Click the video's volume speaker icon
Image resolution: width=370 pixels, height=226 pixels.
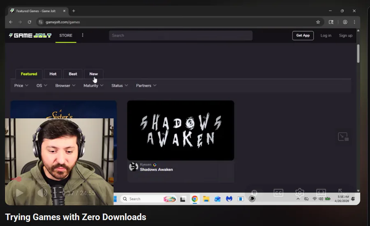coord(42,193)
